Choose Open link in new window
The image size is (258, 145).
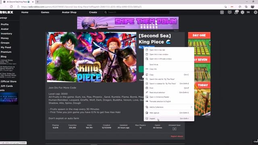[x=169, y=54]
